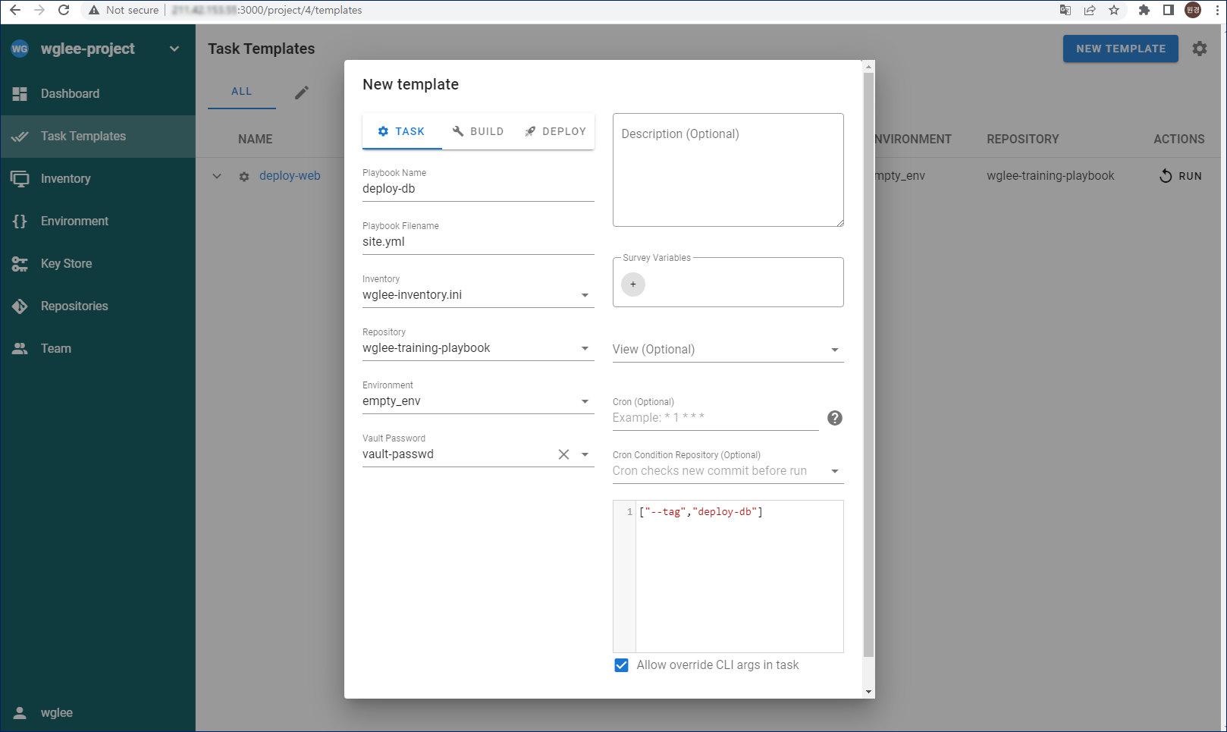This screenshot has width=1227, height=732.
Task: Click the translate page icon
Action: (1065, 10)
